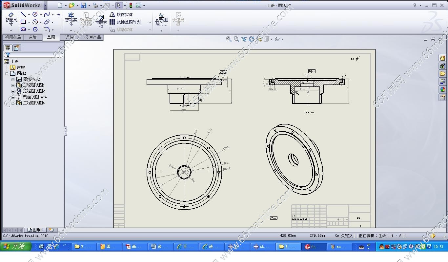Open dropdown next to Circle tool
The image size is (448, 262).
click(41, 15)
